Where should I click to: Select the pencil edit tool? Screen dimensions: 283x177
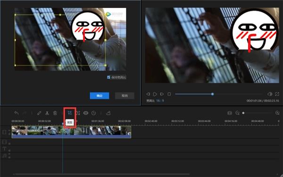[x=39, y=113]
